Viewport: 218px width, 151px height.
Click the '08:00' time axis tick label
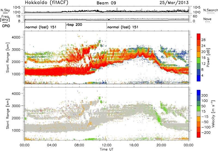tap(79, 145)
